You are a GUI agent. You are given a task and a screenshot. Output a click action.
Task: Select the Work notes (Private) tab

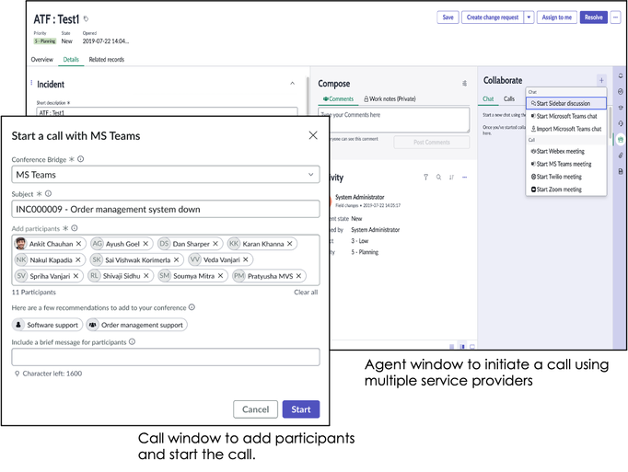(390, 98)
